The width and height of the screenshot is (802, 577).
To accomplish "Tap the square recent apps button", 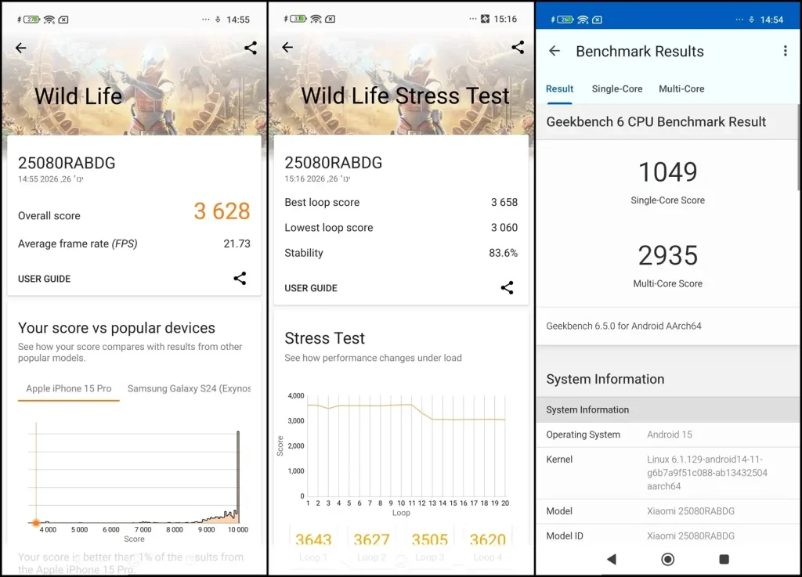I will pyautogui.click(x=724, y=559).
